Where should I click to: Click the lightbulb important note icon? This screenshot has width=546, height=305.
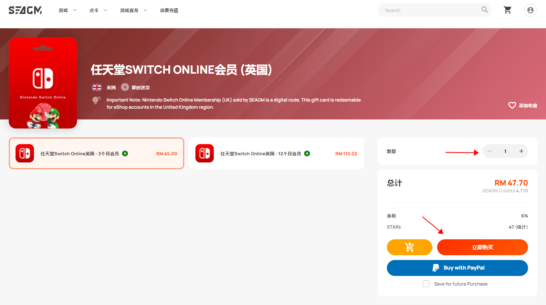point(97,100)
